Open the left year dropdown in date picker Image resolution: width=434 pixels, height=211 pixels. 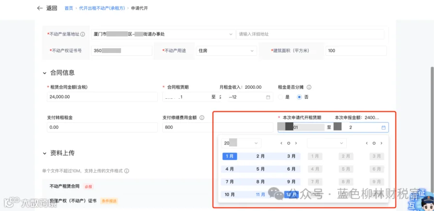point(242,143)
